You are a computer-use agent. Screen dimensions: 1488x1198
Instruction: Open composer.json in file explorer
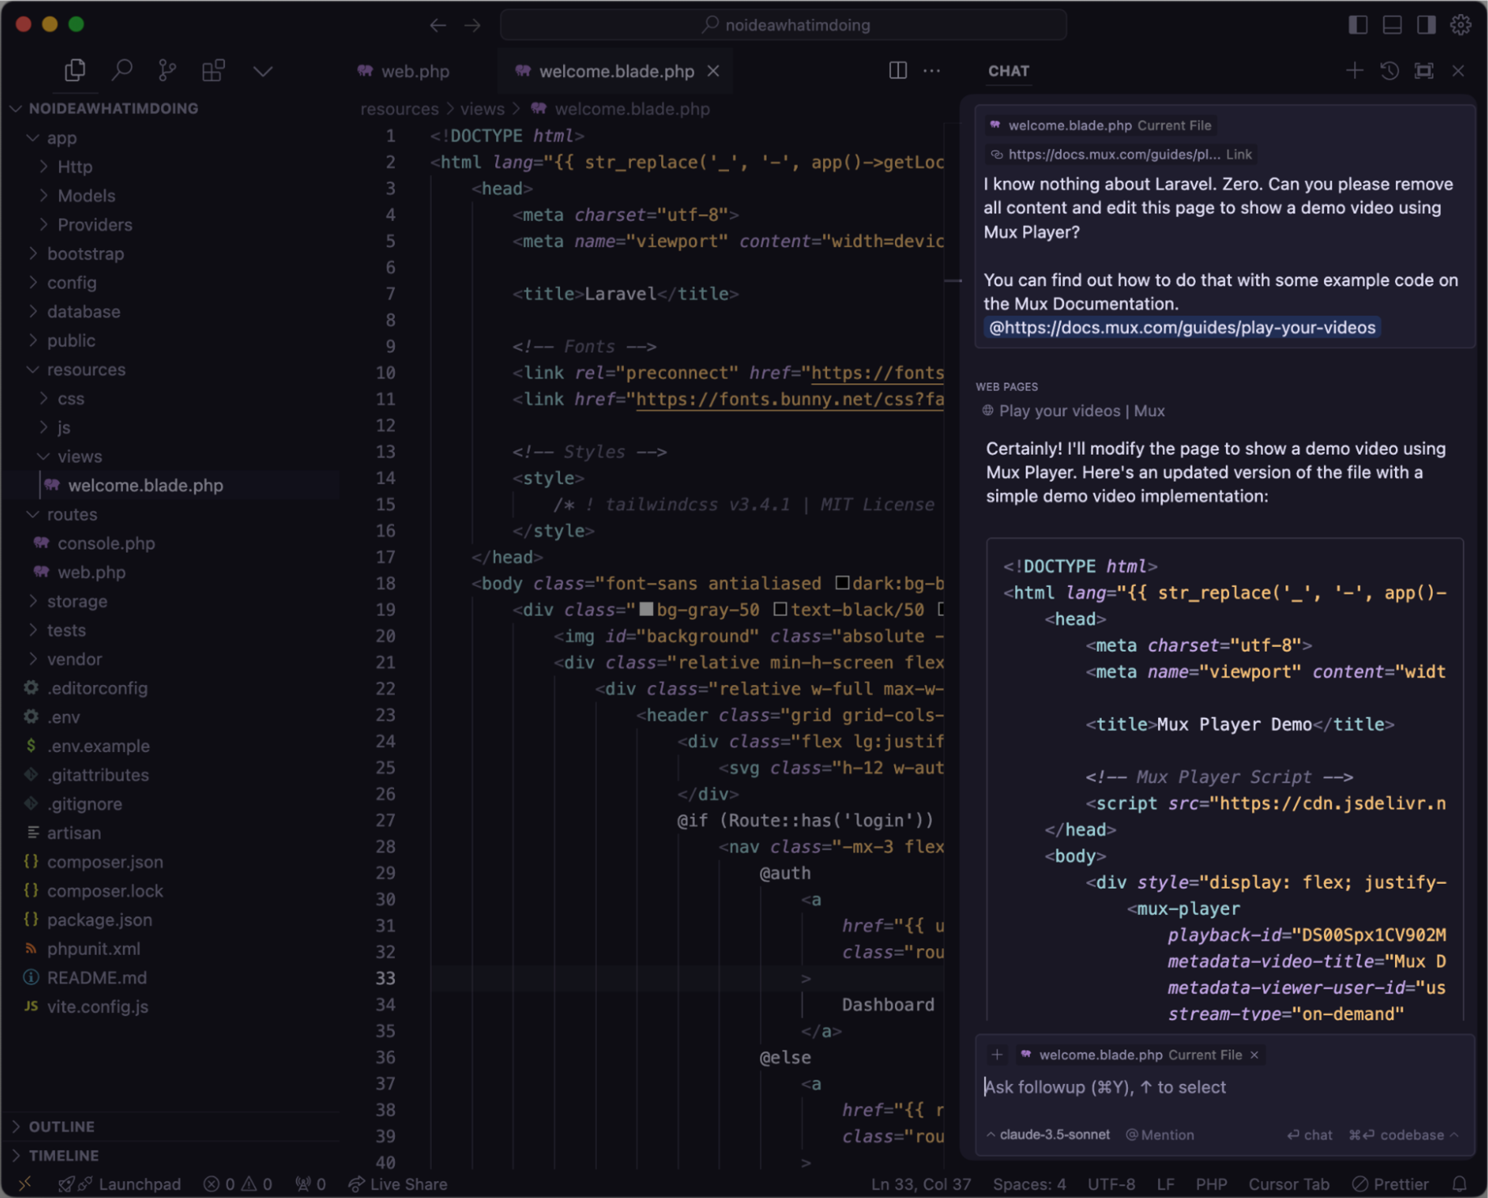point(105,862)
